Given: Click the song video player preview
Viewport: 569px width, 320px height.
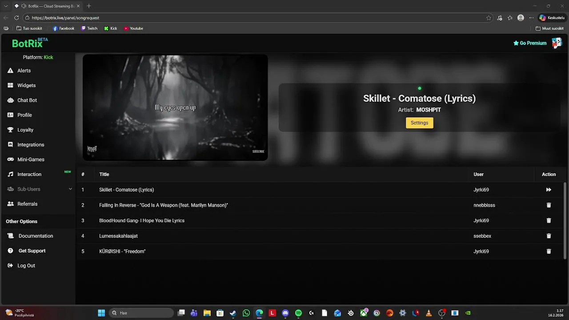Looking at the screenshot, I should point(175,107).
